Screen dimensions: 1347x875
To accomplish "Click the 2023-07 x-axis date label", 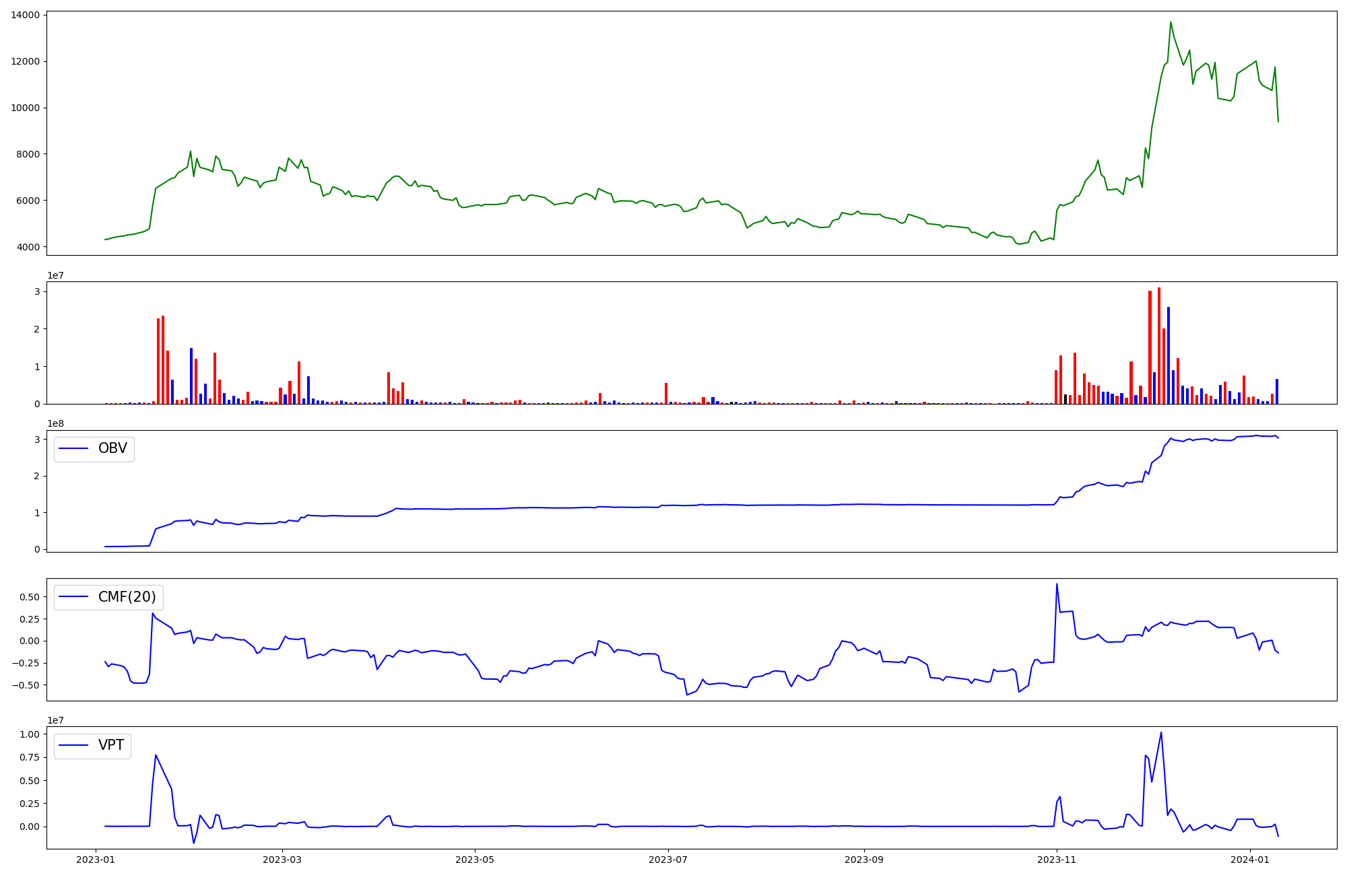I will (667, 860).
